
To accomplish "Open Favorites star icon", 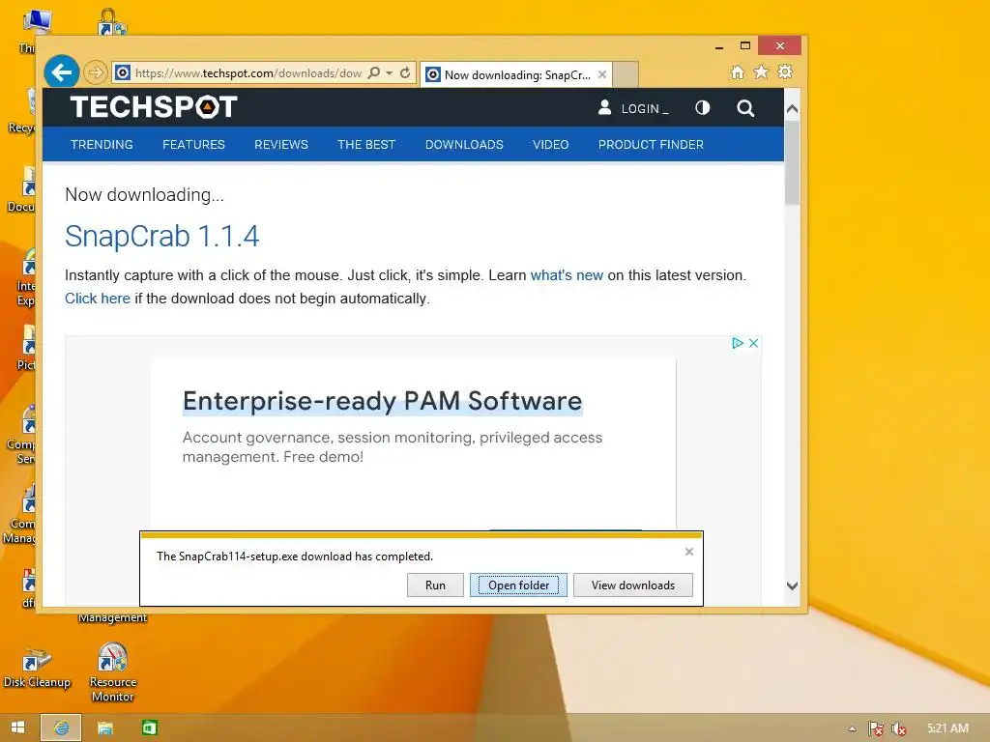I will point(762,71).
